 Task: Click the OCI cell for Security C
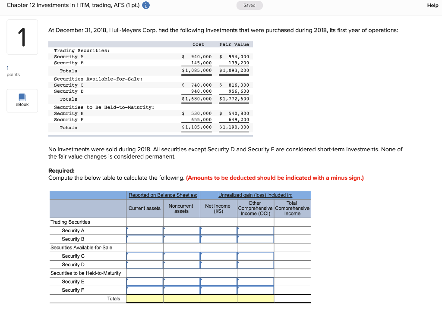pyautogui.click(x=255, y=256)
